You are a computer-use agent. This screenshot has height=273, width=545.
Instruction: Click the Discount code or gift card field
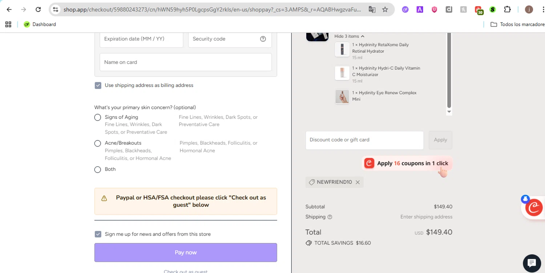pos(364,140)
